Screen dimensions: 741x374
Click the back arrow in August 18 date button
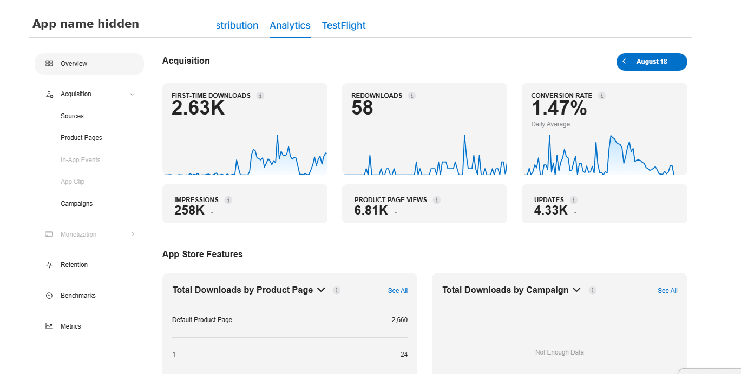click(x=624, y=62)
